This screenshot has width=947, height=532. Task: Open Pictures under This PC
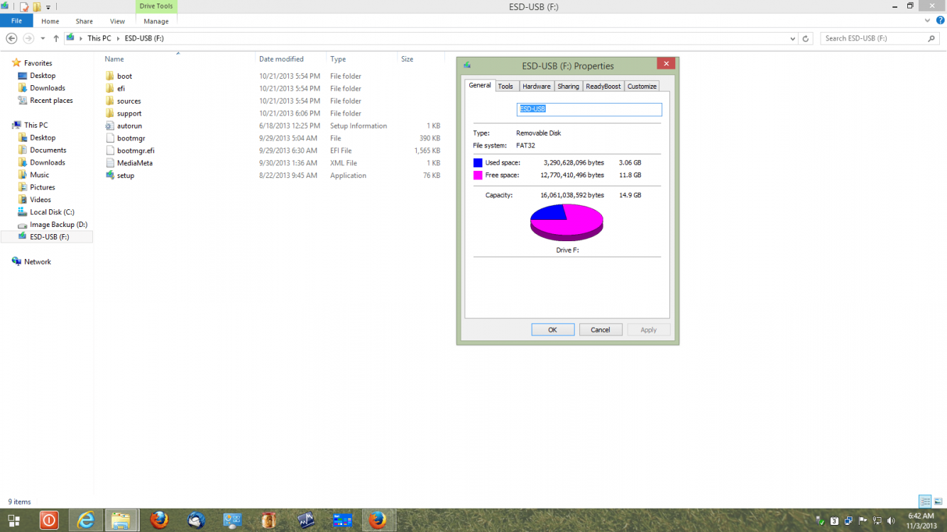[43, 187]
